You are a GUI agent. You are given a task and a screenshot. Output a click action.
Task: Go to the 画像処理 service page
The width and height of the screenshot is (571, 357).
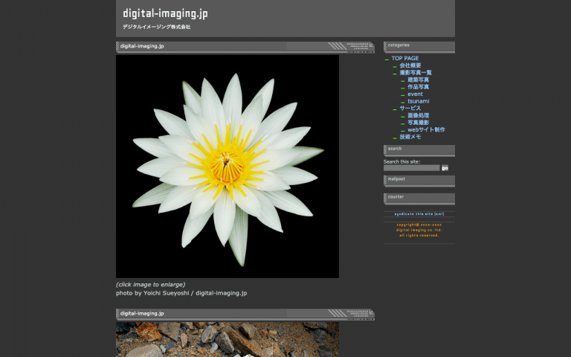418,115
